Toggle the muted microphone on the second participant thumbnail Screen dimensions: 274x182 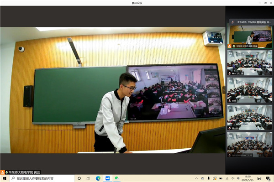(229, 74)
